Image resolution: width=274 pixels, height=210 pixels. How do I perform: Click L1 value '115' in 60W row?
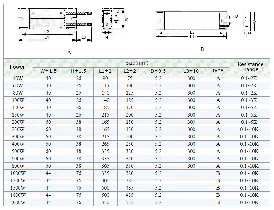(105, 85)
